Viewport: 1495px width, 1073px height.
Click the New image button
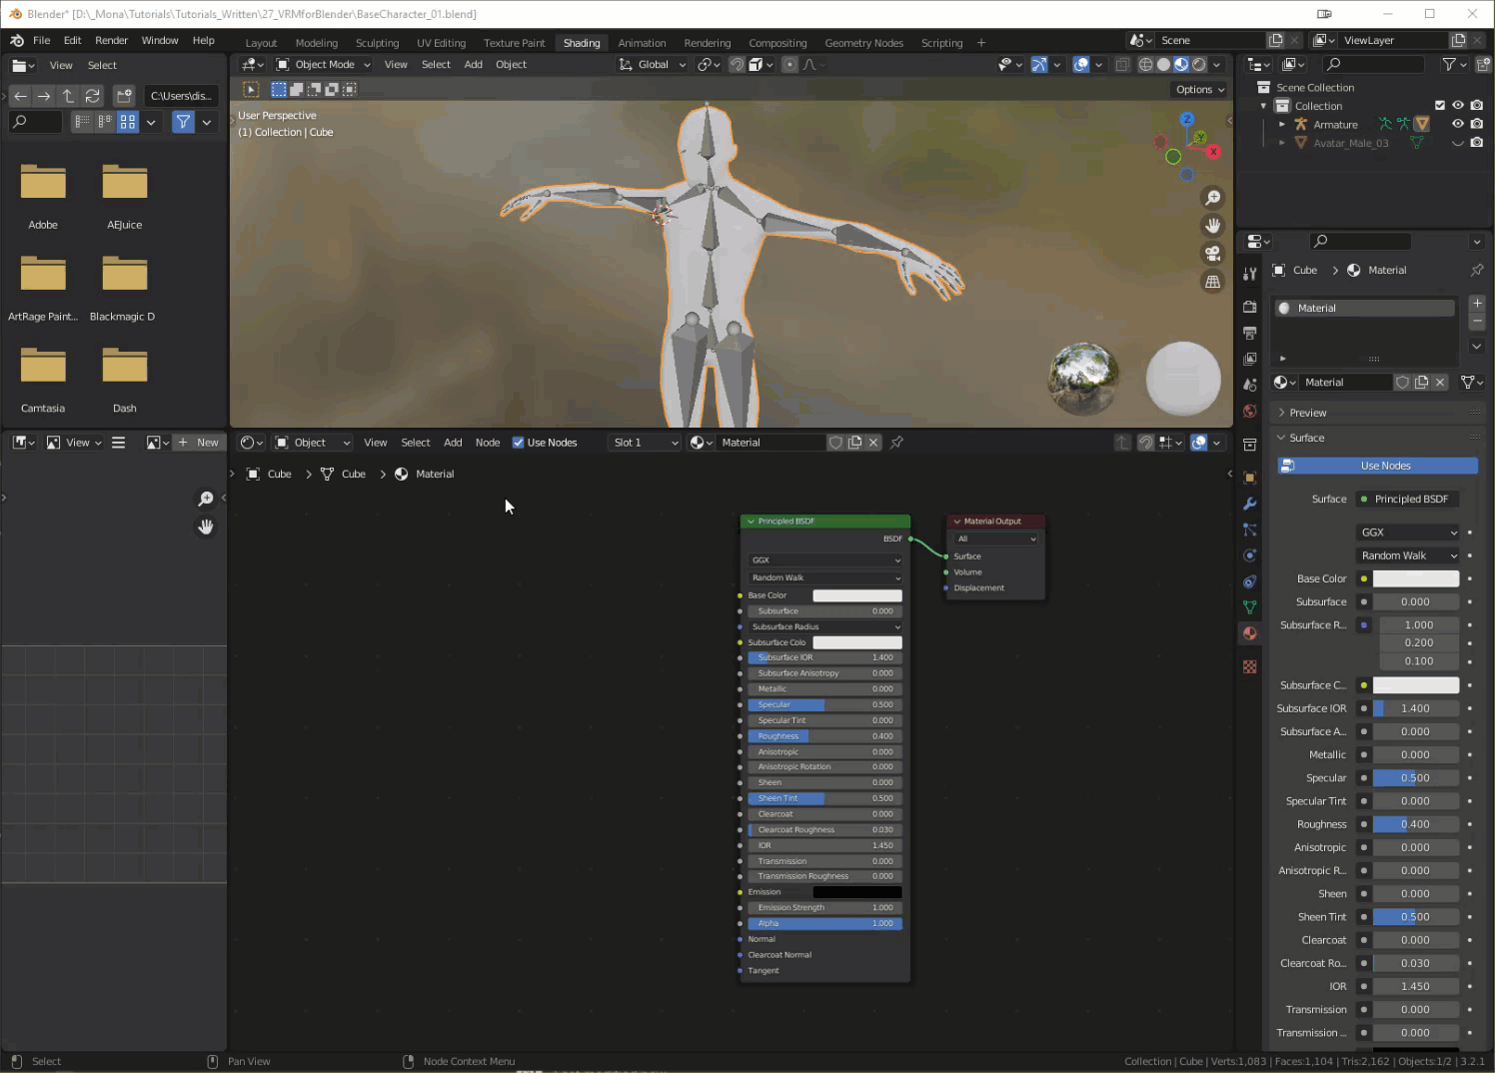click(198, 443)
